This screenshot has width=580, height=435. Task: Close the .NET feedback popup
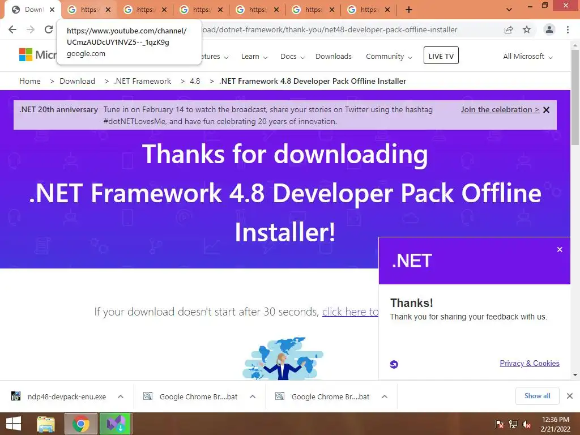(560, 250)
